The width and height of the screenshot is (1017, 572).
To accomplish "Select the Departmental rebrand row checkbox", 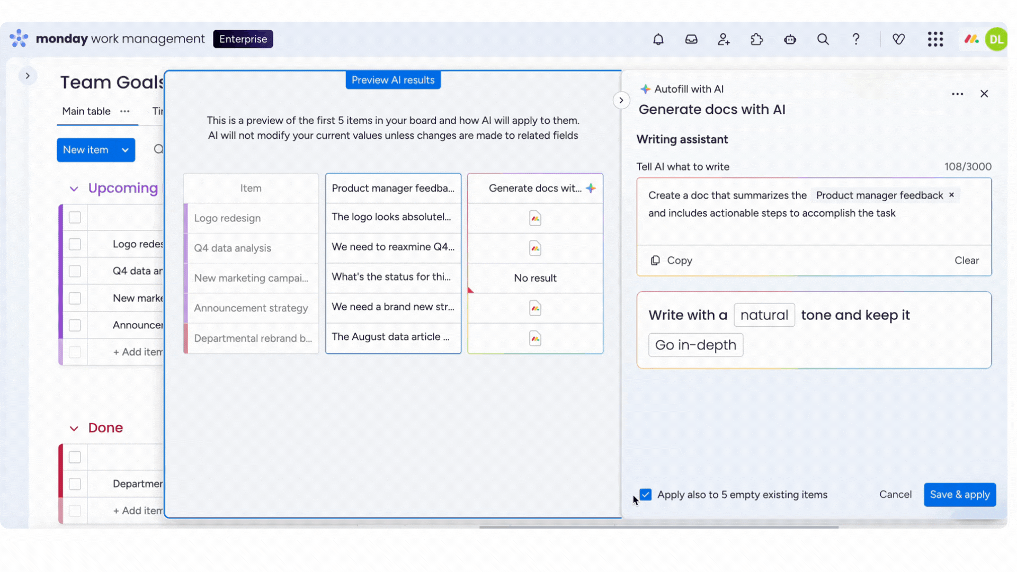I will coord(75,484).
